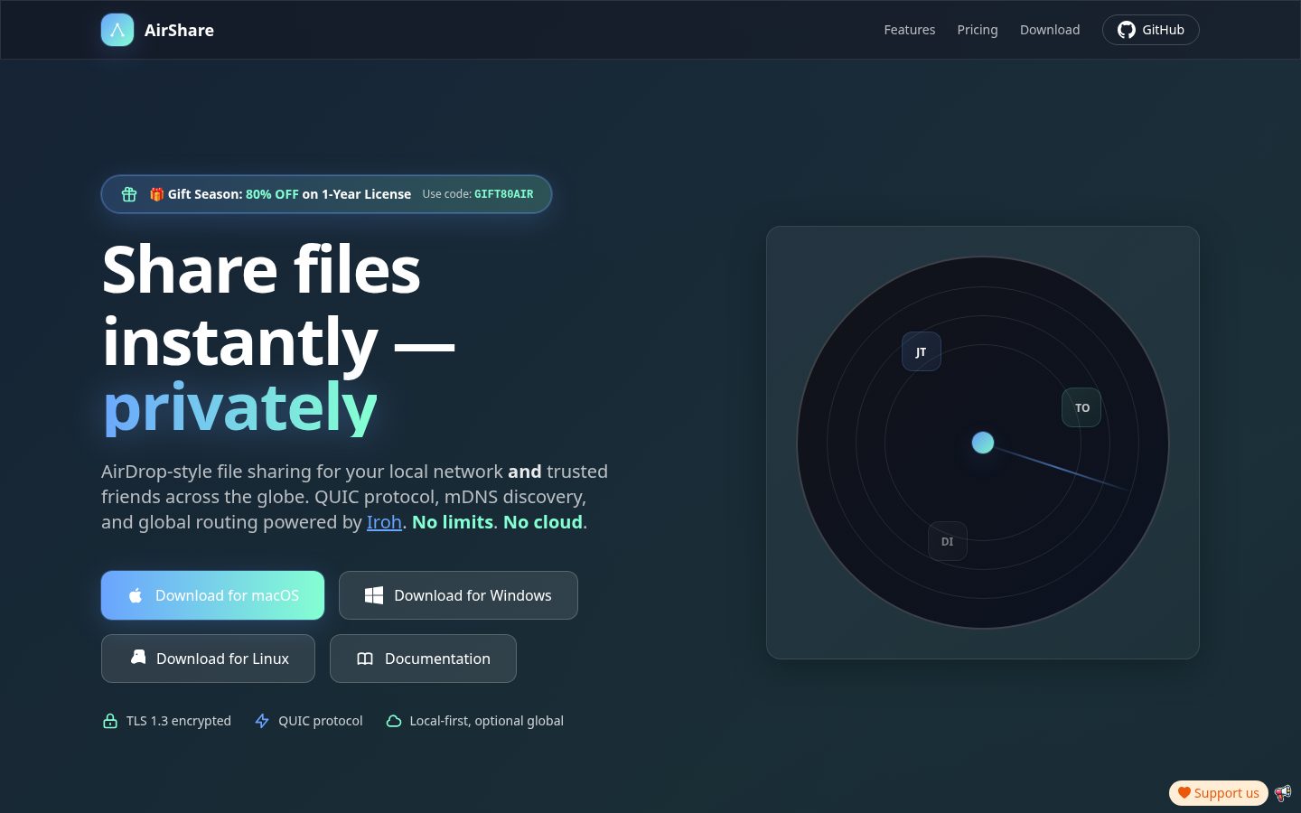Select the TO device on radar
Screen dimensions: 1301x813
1081,407
